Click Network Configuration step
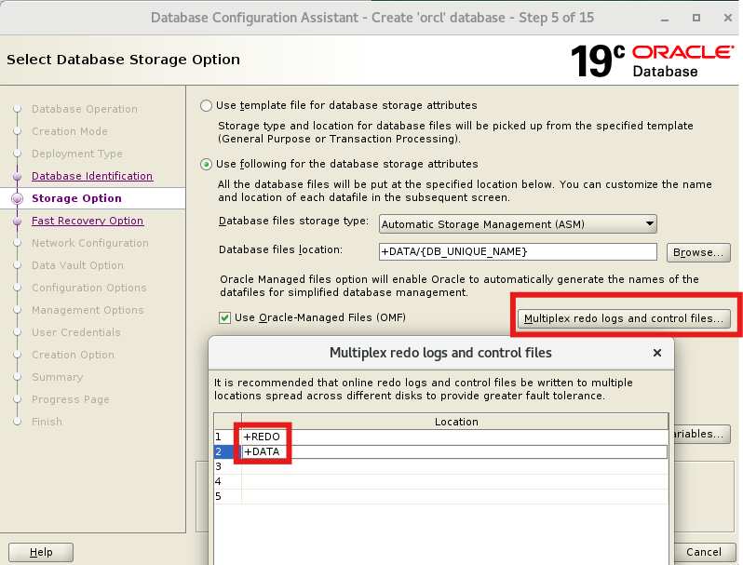Viewport: 743px width, 565px height. pyautogui.click(x=90, y=243)
